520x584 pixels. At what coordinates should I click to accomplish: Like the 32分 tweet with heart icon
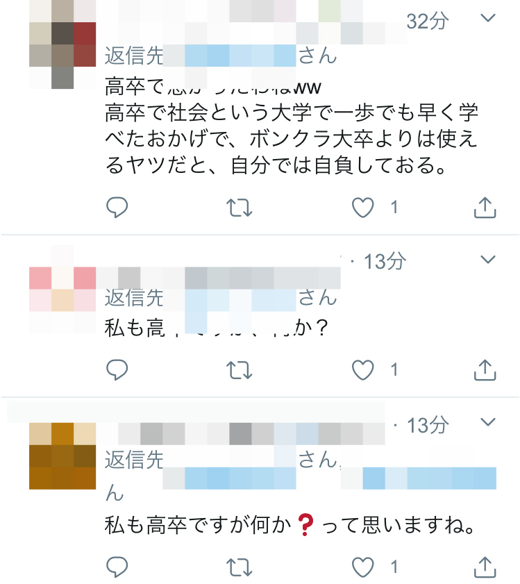pos(363,208)
